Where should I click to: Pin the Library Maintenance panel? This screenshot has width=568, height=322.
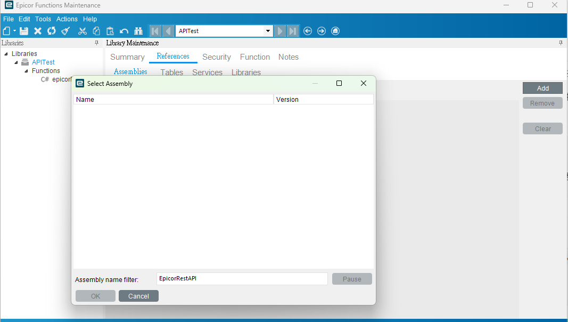[x=561, y=43]
